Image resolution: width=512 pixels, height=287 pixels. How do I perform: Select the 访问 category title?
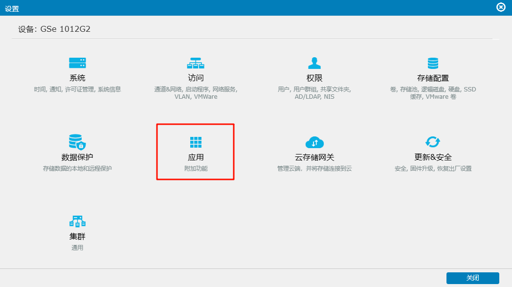pyautogui.click(x=196, y=78)
